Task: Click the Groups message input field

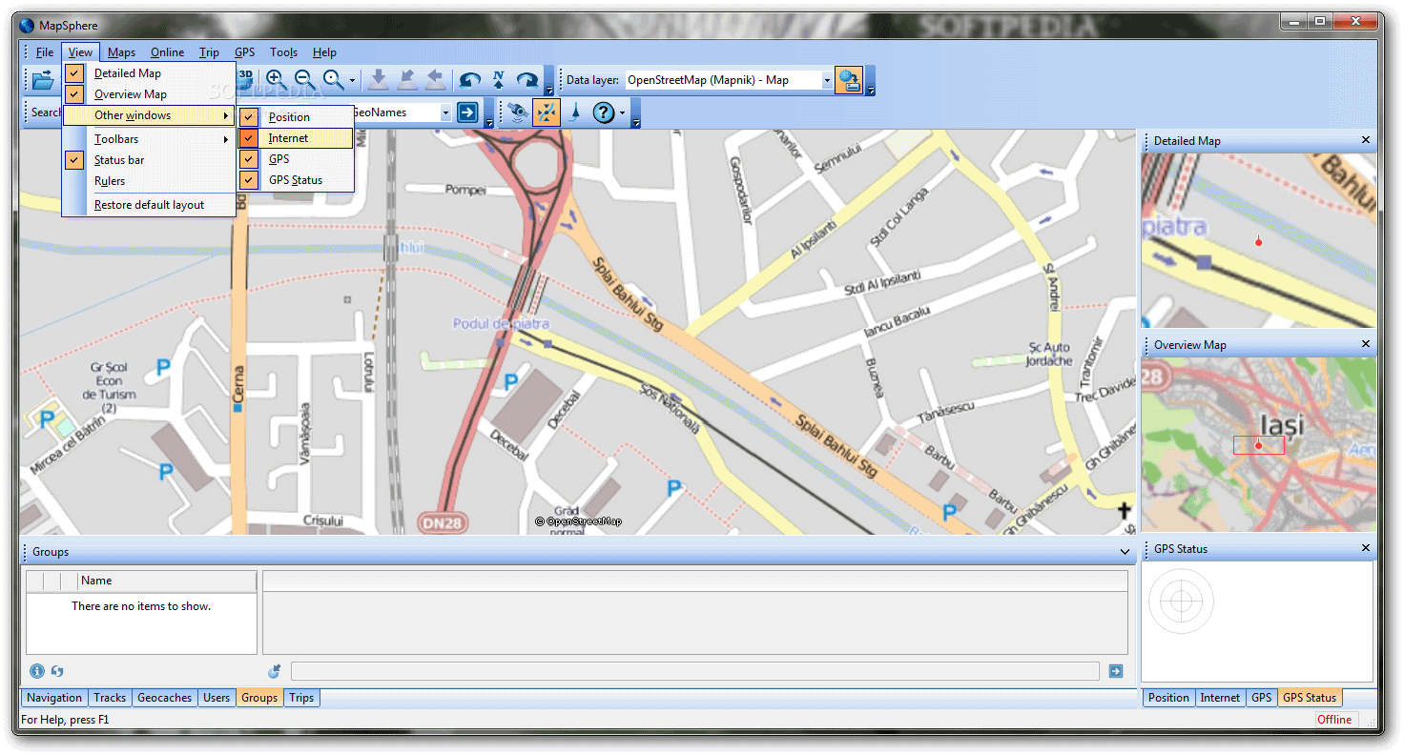Action: point(694,671)
